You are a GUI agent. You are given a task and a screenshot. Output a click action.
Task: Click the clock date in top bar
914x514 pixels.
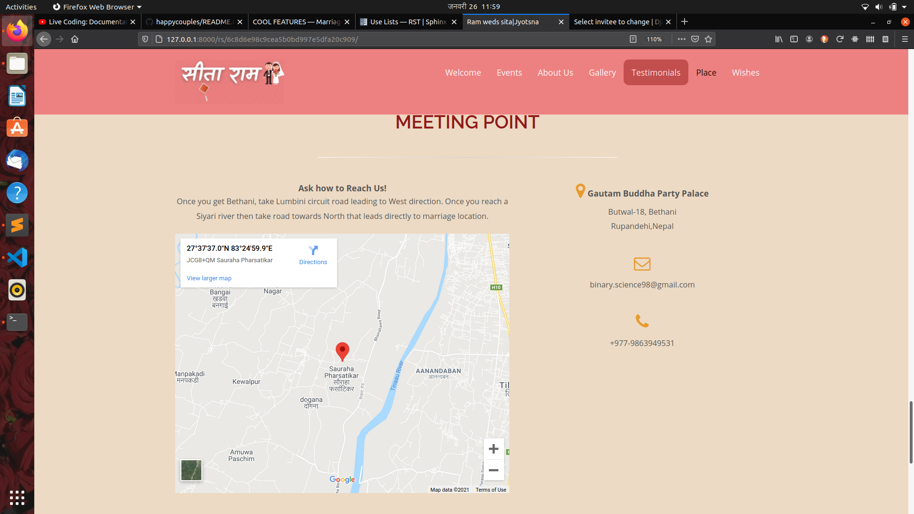(x=474, y=7)
